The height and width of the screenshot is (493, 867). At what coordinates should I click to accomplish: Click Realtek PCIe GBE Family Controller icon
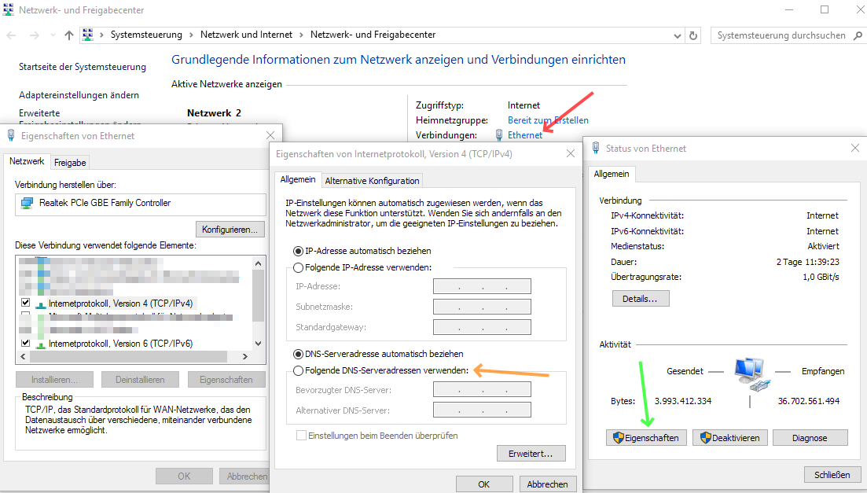(x=27, y=203)
